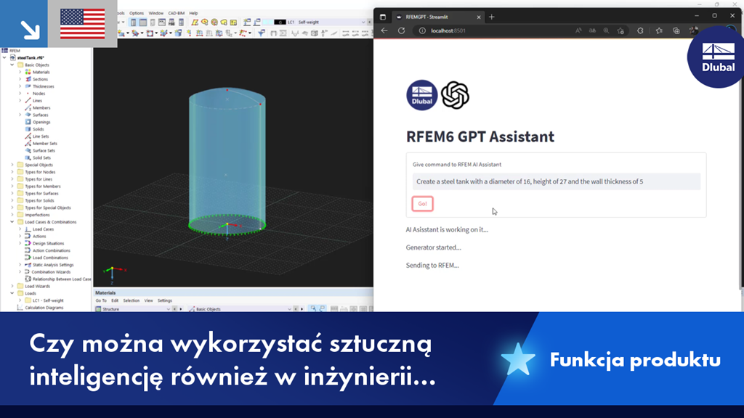This screenshot has width=744, height=418.
Task: Select Types for Members folder
Action: [x=42, y=187]
